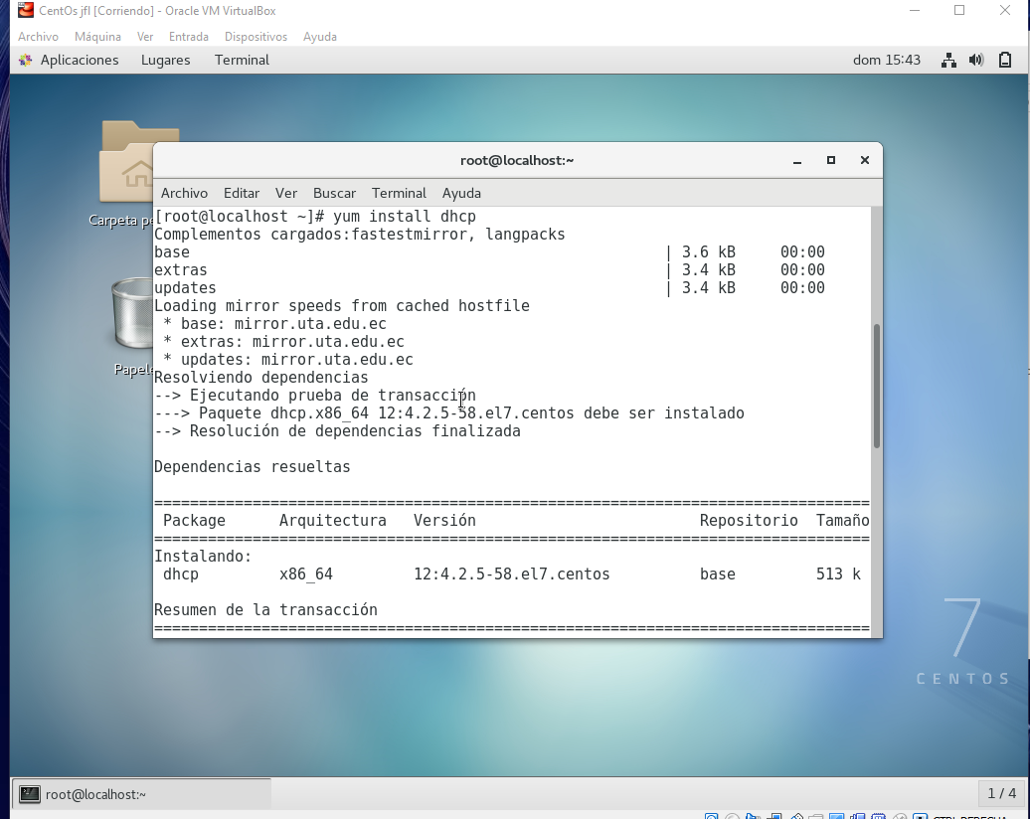
Task: Click the shared folders icon in VirtualBox status bar
Action: (815, 813)
